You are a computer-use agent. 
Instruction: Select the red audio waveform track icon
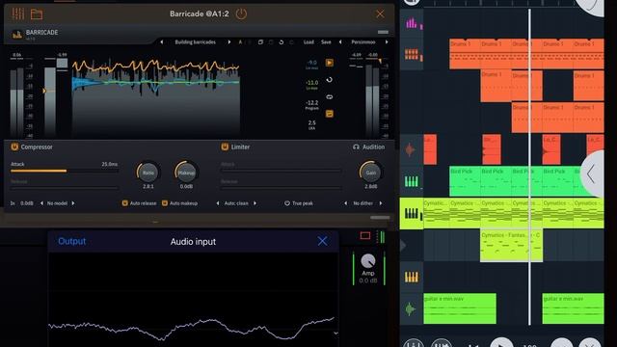(410, 150)
